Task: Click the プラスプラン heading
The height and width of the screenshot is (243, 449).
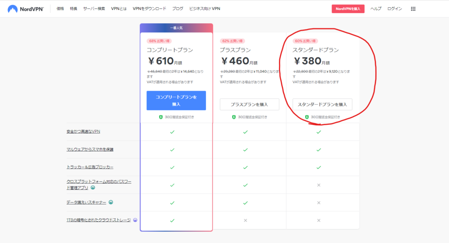Action: click(235, 50)
